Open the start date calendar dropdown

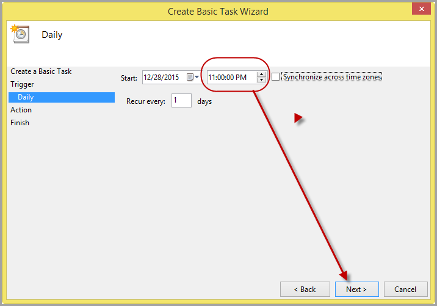click(193, 77)
